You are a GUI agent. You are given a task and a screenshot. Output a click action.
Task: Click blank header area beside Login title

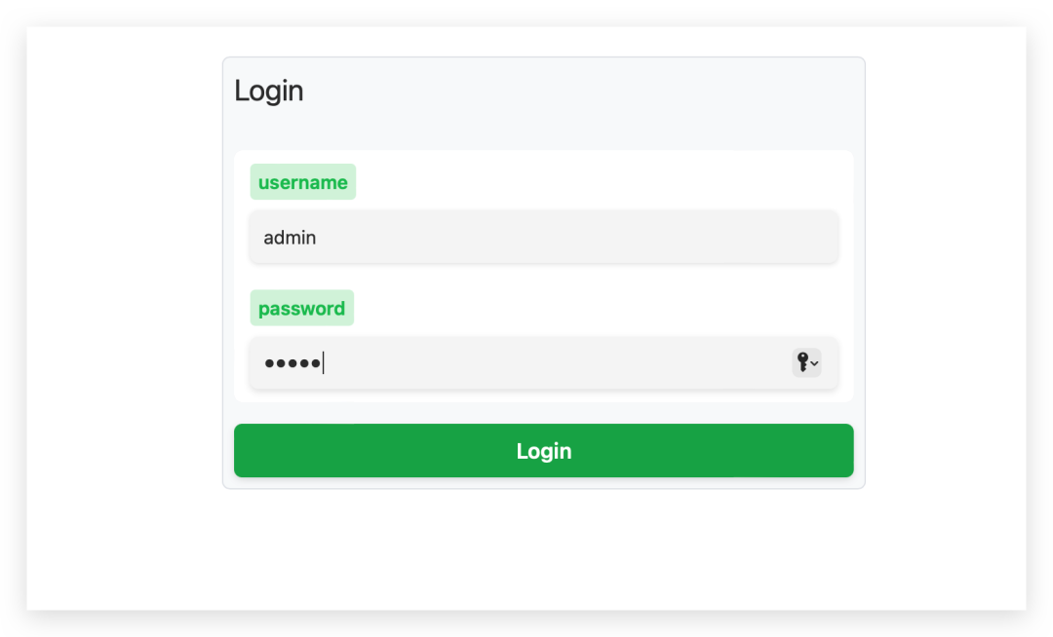coord(585,91)
